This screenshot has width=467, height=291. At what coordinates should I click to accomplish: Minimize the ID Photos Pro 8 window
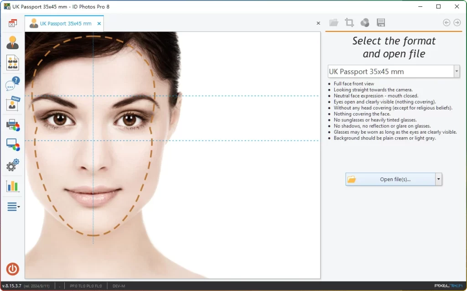tap(420, 6)
